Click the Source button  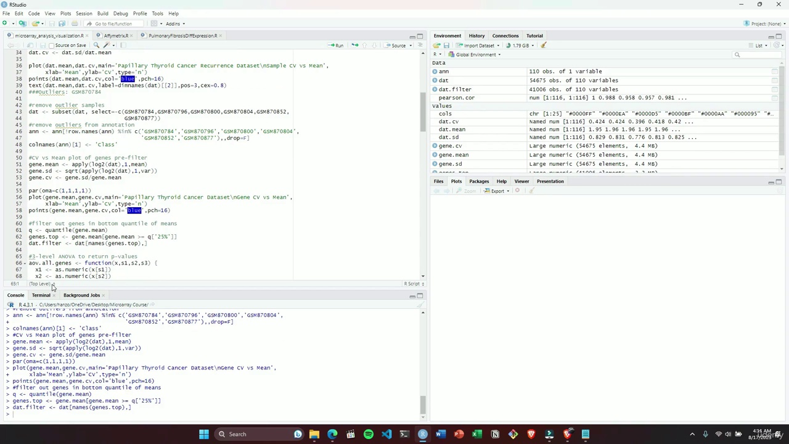click(x=396, y=45)
